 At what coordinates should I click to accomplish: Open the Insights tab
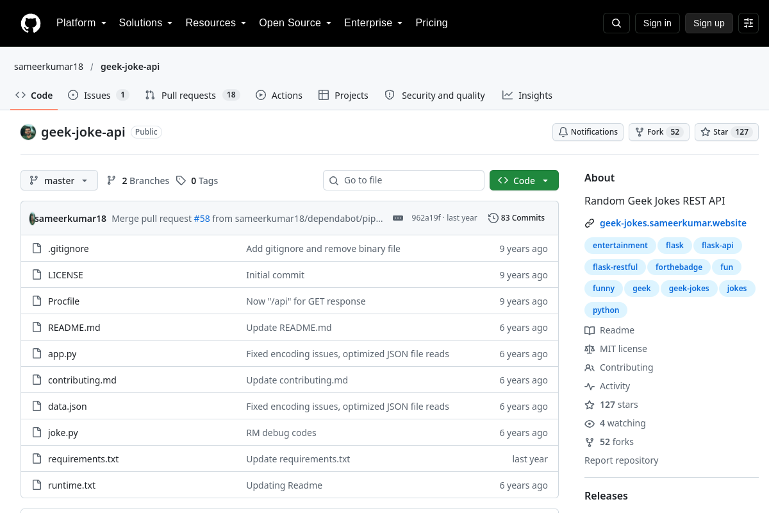click(527, 95)
